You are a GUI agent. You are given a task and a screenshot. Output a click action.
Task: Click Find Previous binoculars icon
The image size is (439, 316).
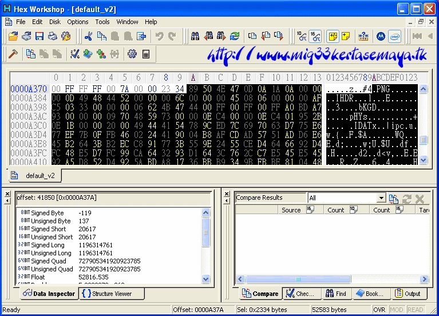click(x=208, y=36)
